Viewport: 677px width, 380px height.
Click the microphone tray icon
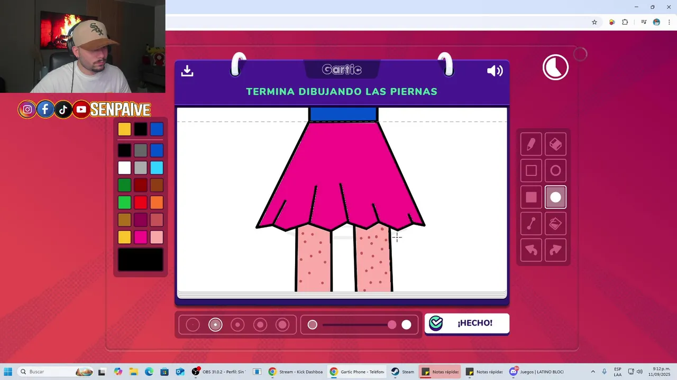tap(604, 372)
